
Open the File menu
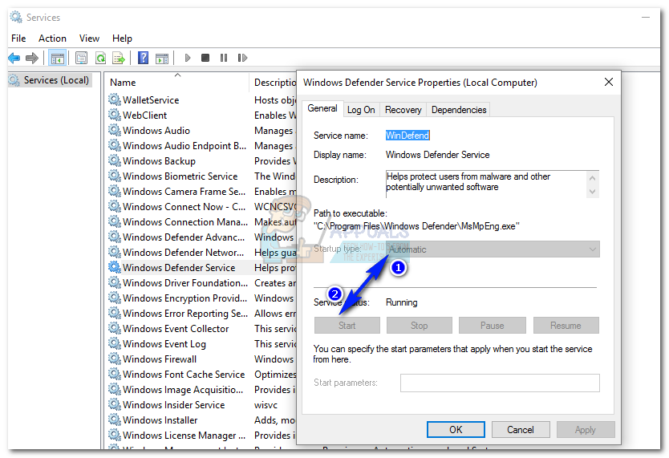tap(18, 39)
